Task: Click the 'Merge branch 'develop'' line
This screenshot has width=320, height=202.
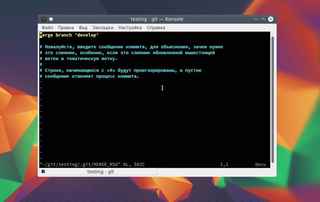Action: 69,35
